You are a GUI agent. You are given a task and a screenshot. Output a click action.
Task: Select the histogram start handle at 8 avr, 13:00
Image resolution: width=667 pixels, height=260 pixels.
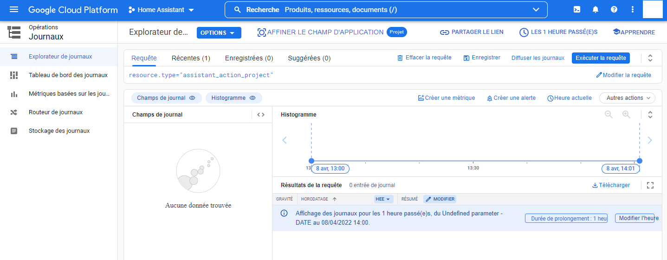tap(311, 161)
